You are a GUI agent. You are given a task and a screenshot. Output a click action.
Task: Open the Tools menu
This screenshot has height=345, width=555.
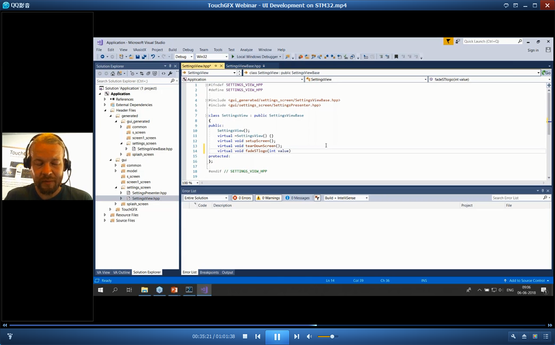click(x=218, y=50)
